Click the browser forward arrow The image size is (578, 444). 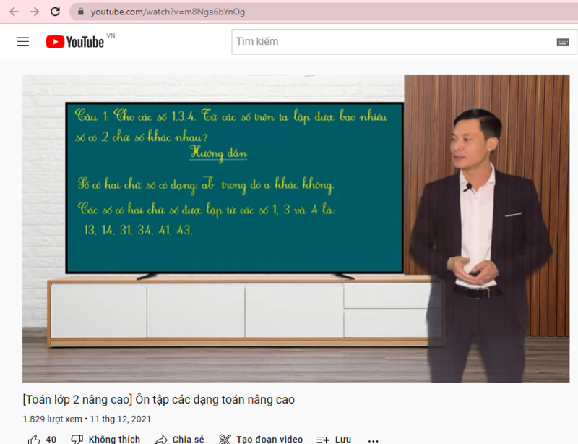tap(34, 12)
